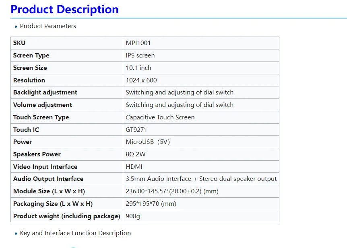
Task: Click Key and Interface Function Description text
Action: pos(75,233)
